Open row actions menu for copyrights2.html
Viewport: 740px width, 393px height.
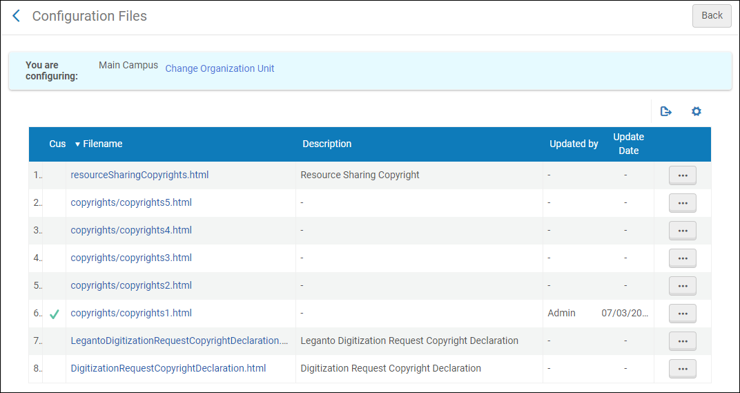click(683, 286)
